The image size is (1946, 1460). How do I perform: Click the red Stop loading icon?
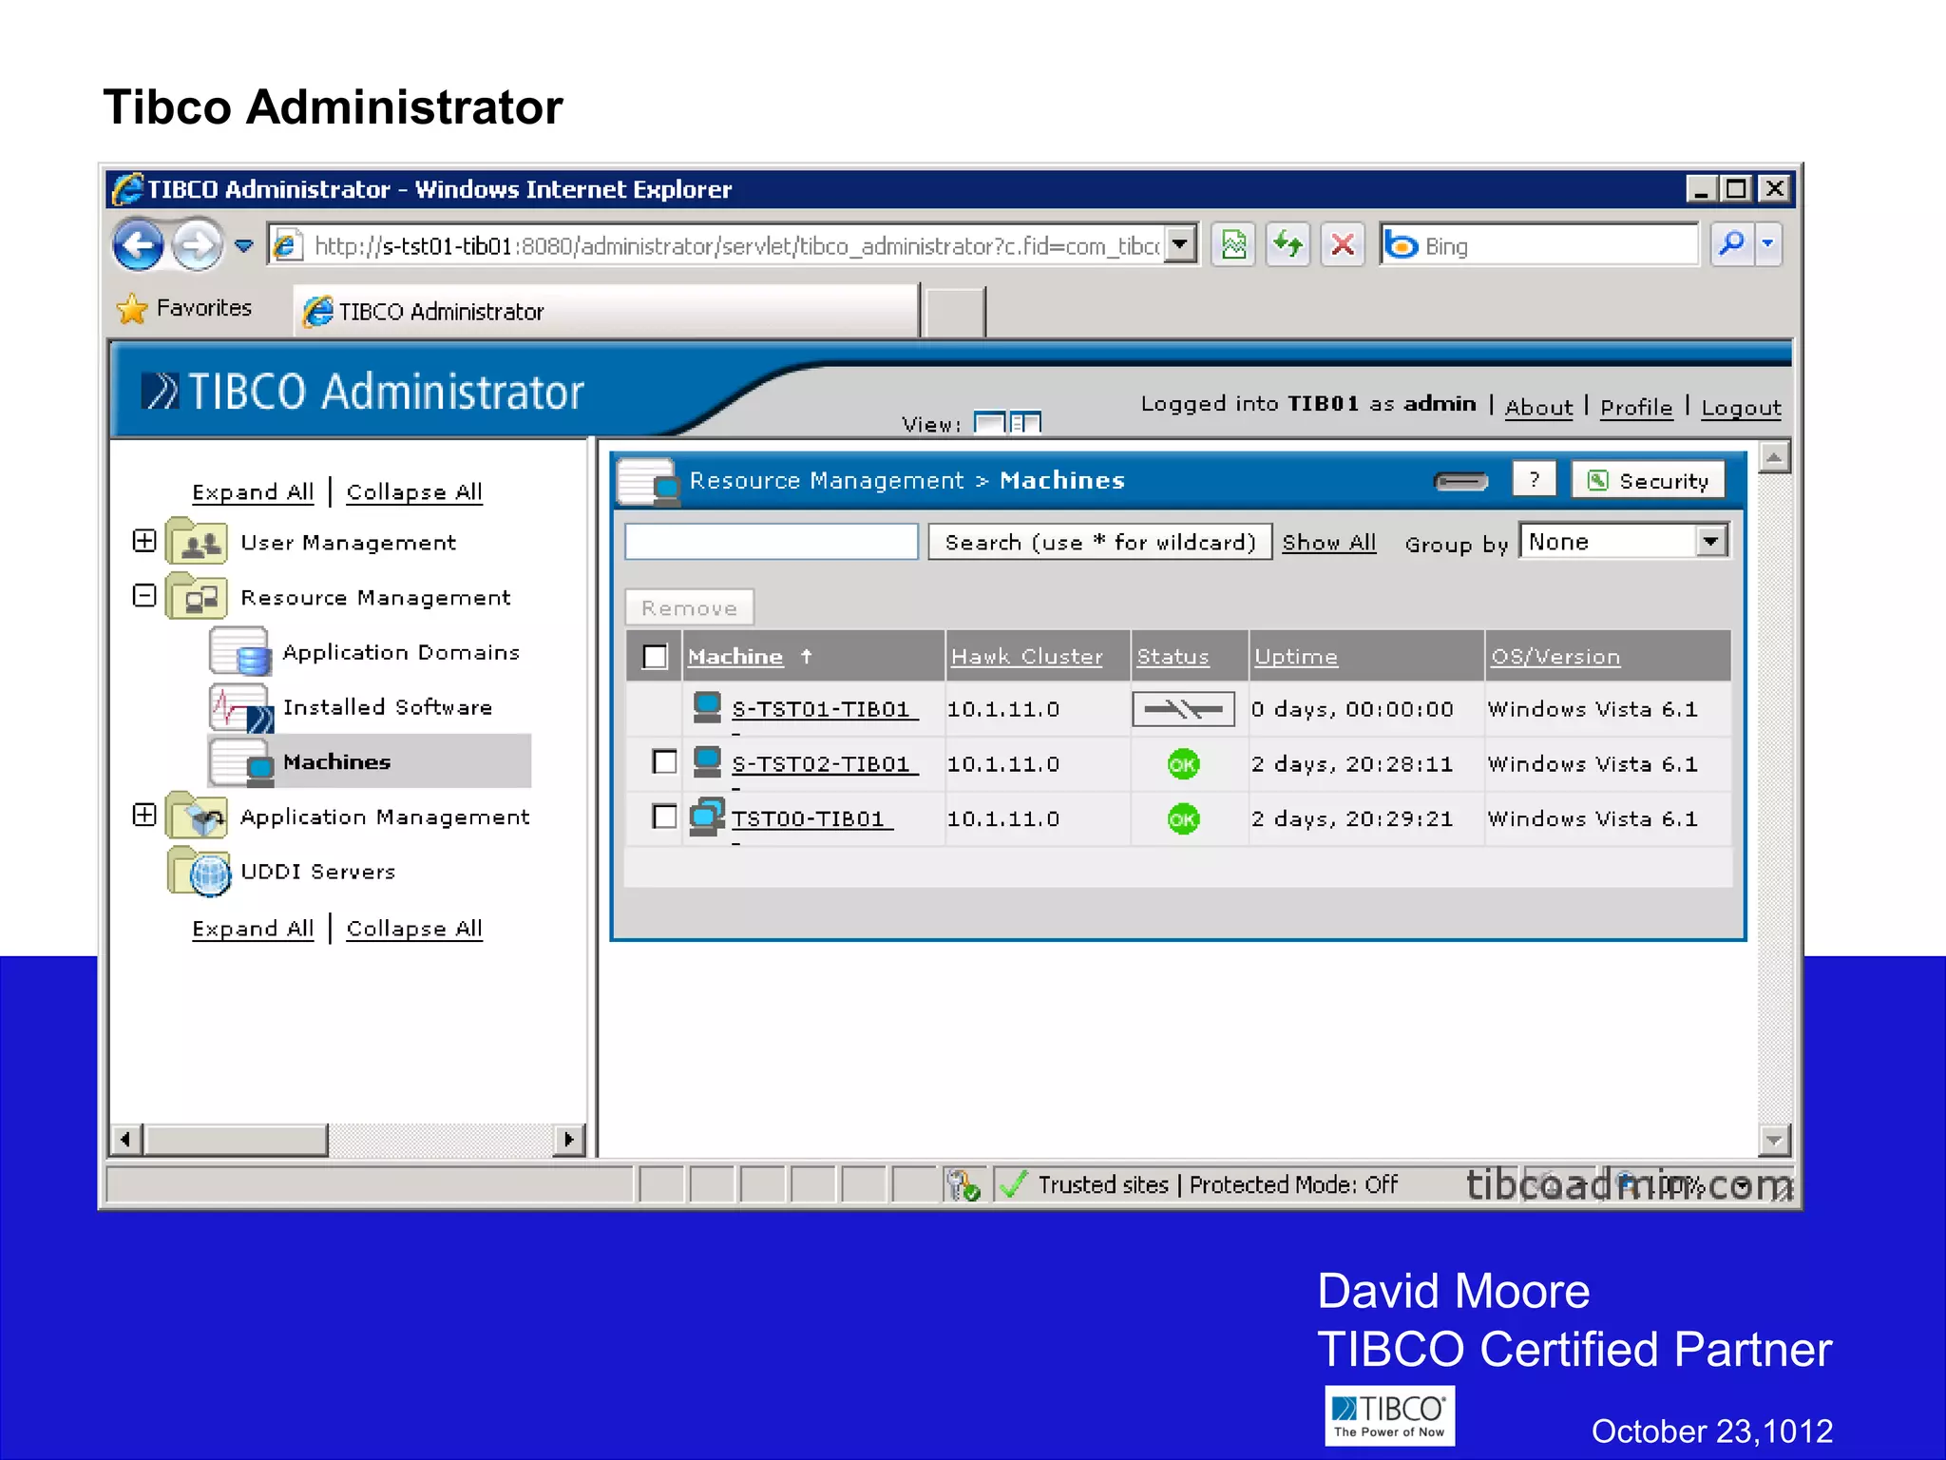(1343, 245)
